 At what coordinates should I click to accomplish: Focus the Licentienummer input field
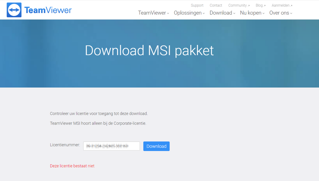[111, 146]
